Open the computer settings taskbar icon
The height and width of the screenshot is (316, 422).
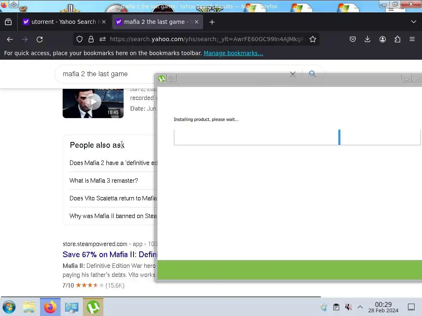72,307
